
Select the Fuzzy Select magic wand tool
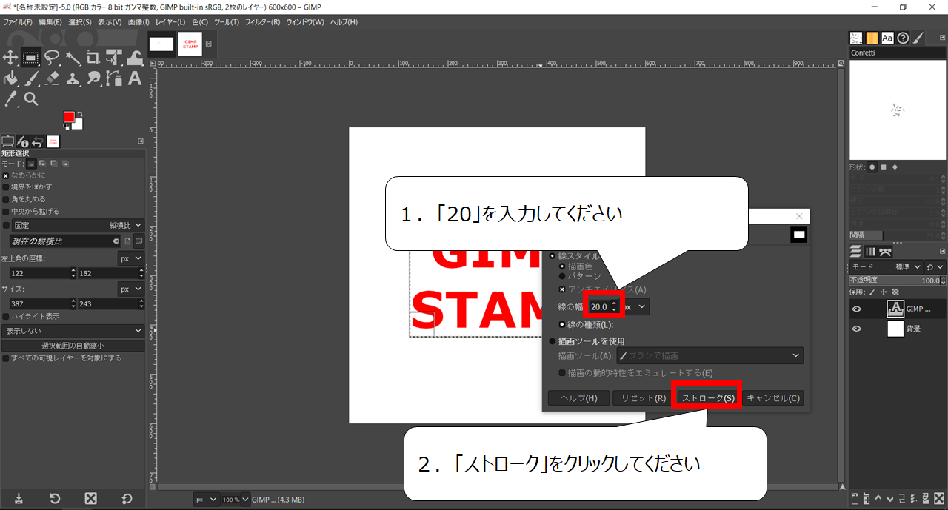coord(73,57)
